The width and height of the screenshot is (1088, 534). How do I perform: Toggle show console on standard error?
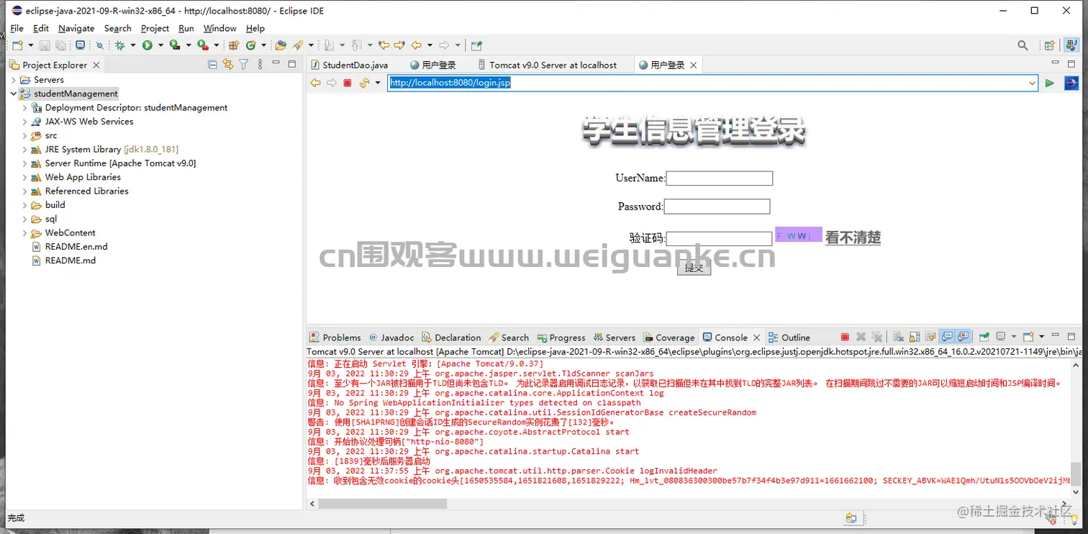pyautogui.click(x=963, y=336)
